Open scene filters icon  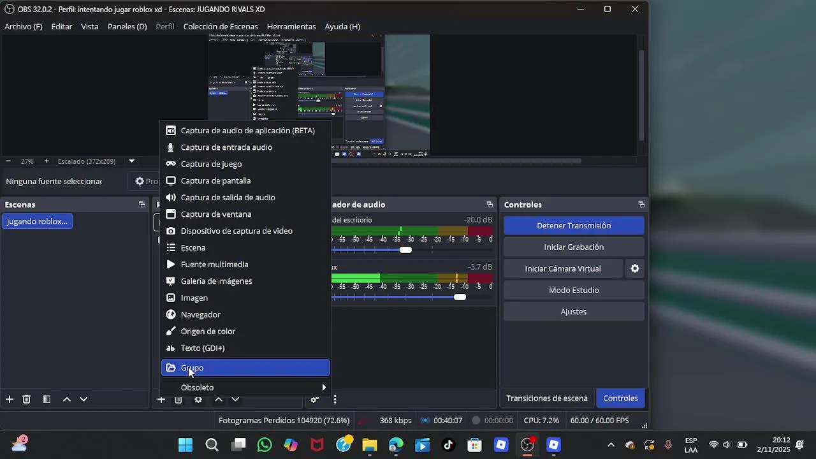click(x=47, y=400)
